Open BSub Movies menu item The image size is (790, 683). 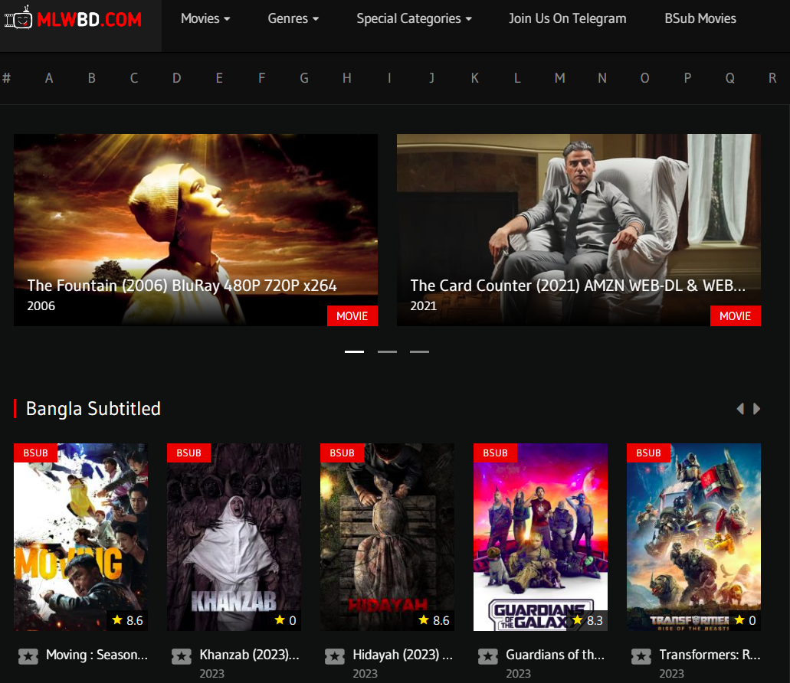pos(700,18)
